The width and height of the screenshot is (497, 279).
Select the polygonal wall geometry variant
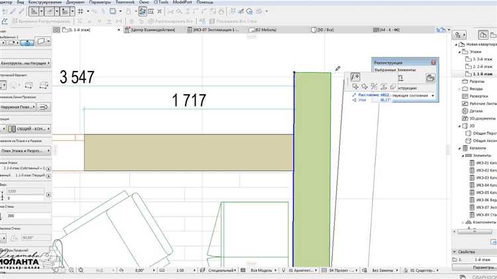point(44,85)
